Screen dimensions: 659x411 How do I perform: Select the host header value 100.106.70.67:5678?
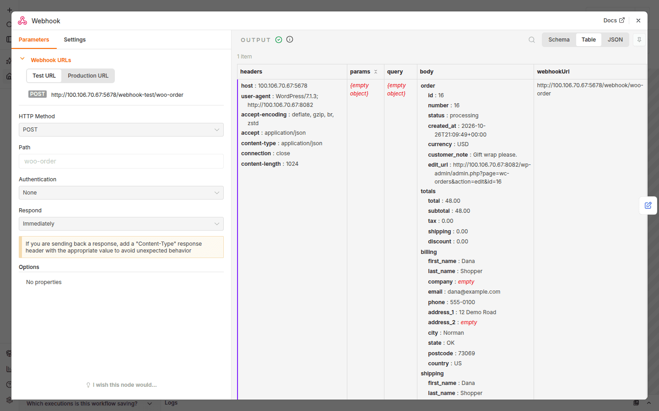point(282,86)
